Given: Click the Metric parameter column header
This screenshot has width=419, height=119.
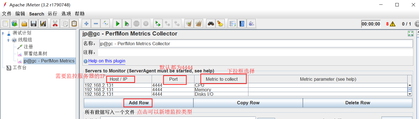Looking at the screenshot, I should [x=328, y=79].
